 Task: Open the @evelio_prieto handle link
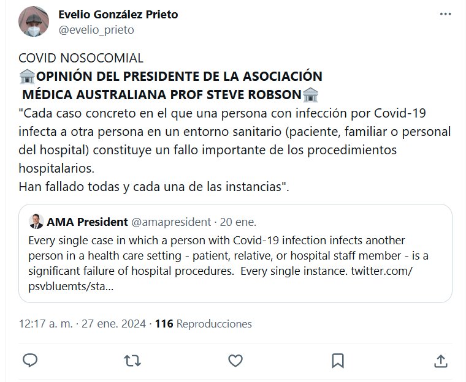click(x=96, y=29)
